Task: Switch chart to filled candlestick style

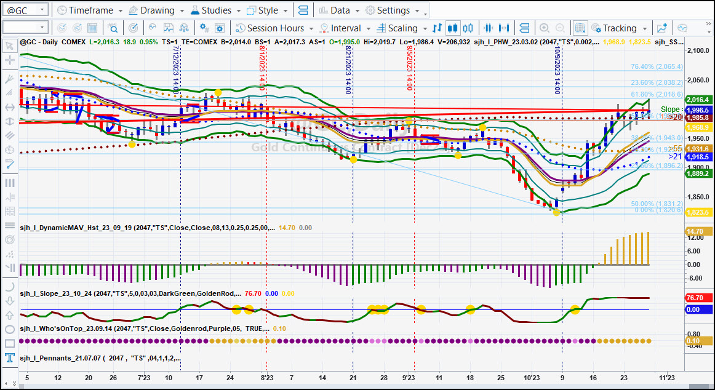Action: click(452, 28)
